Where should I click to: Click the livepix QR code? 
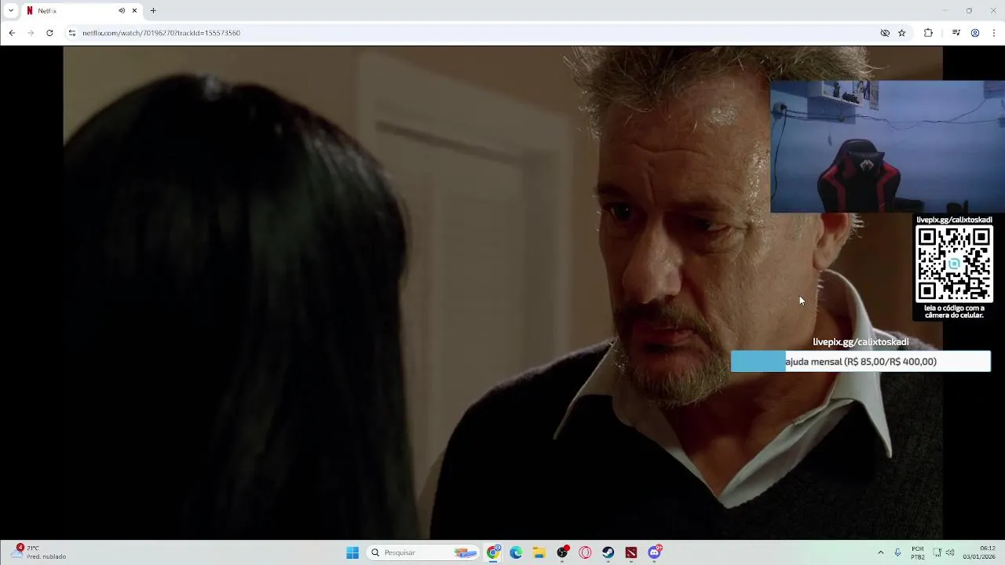(x=954, y=264)
